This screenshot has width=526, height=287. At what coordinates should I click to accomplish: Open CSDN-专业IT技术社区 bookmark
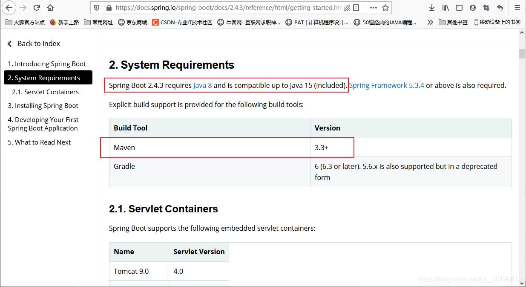182,22
